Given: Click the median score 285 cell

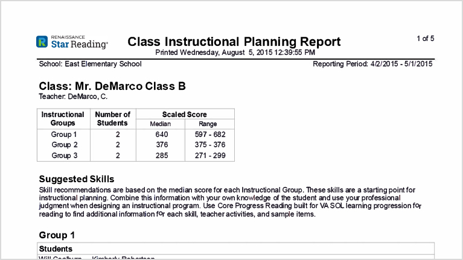Looking at the screenshot, I should pos(161,155).
